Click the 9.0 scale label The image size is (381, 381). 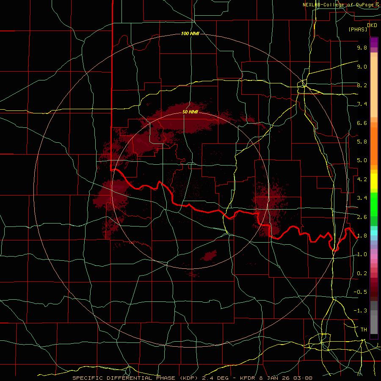(x=362, y=66)
